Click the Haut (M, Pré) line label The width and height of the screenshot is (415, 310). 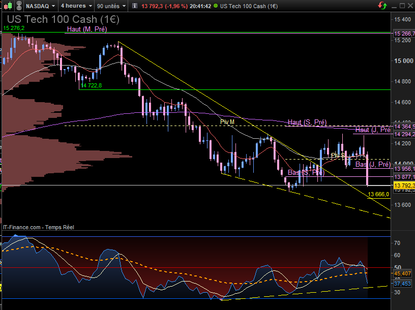pyautogui.click(x=87, y=29)
